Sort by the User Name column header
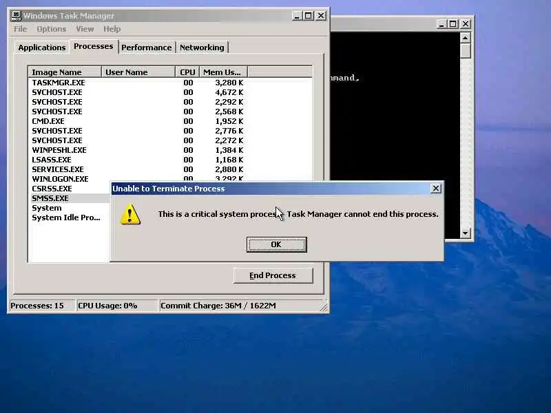 (138, 72)
